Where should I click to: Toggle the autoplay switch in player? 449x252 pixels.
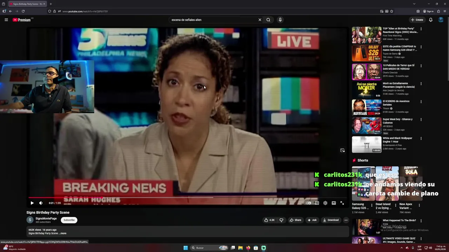coord(309,203)
